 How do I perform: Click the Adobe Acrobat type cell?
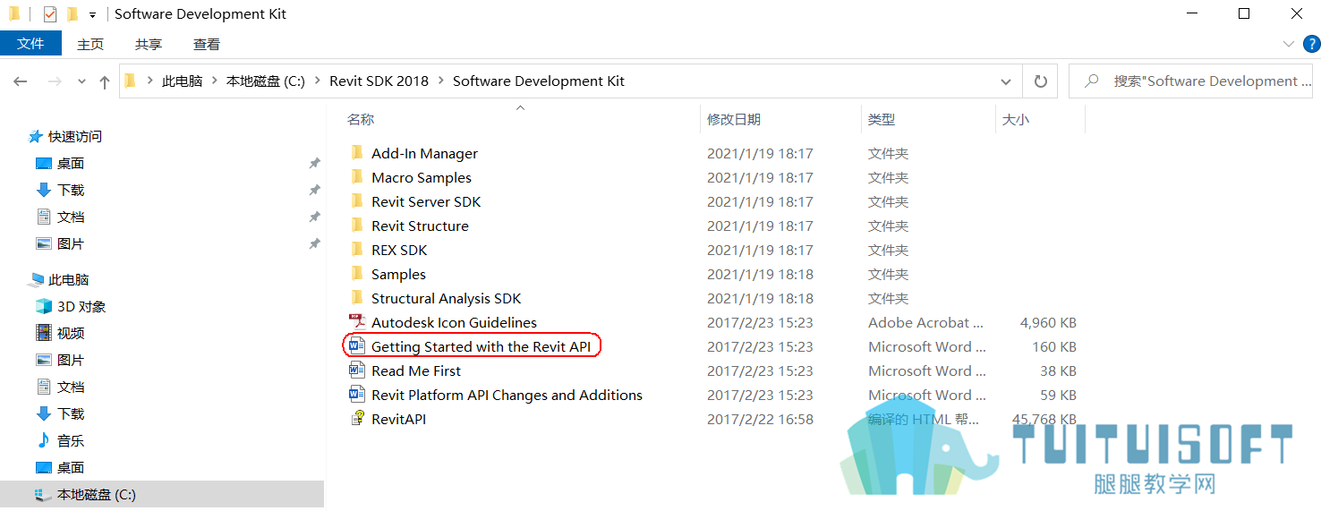pos(925,322)
